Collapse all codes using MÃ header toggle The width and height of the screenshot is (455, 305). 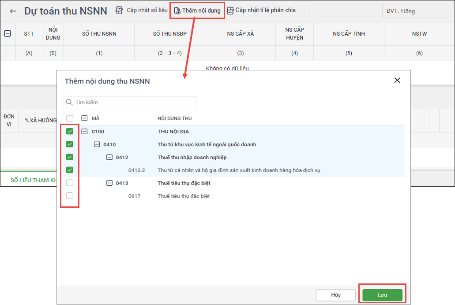pos(84,118)
